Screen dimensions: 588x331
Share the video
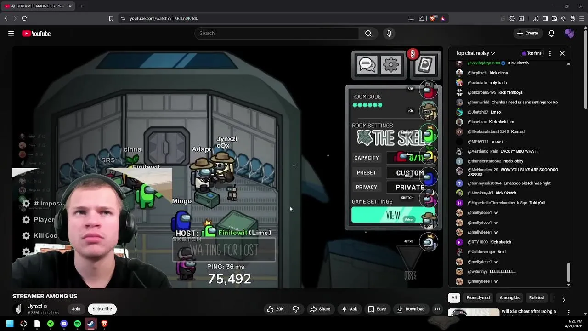pyautogui.click(x=320, y=309)
